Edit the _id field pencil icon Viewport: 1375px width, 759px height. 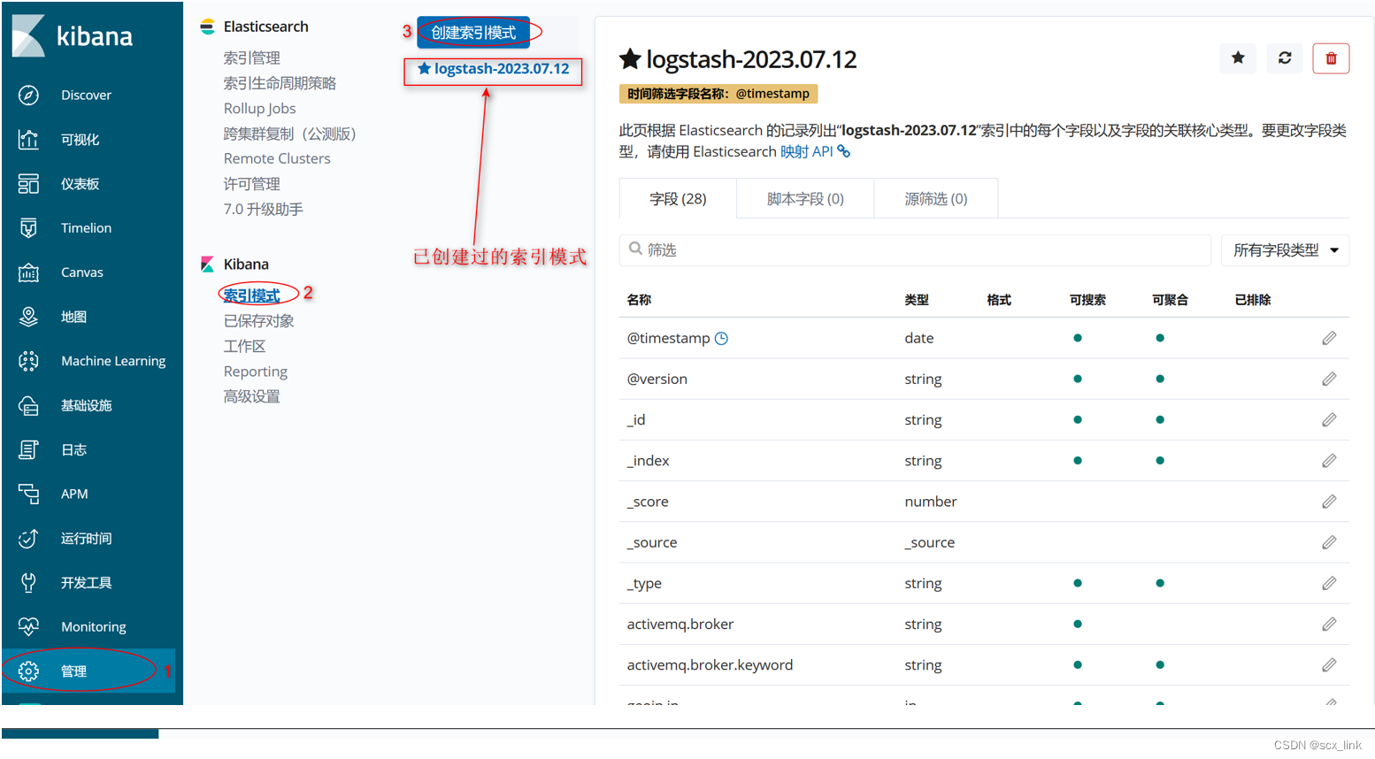point(1329,419)
